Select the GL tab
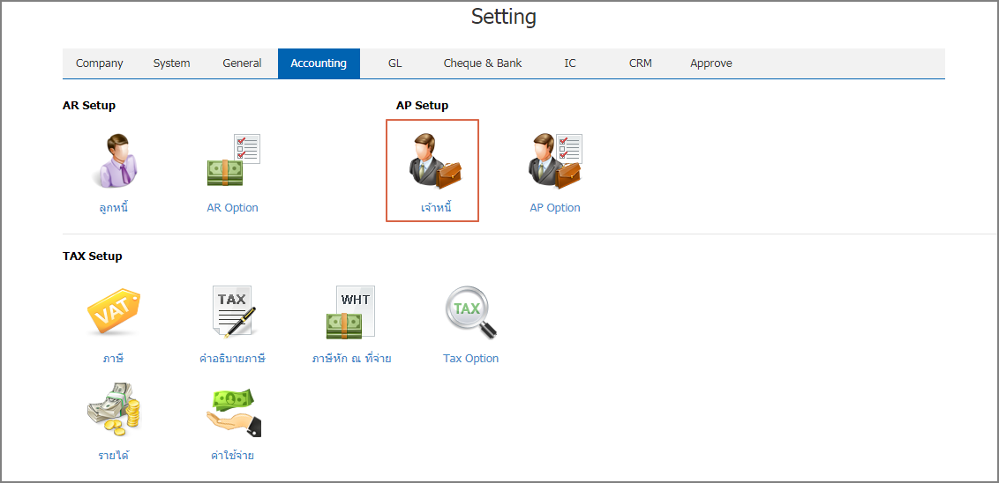This screenshot has height=483, width=999. pos(395,63)
